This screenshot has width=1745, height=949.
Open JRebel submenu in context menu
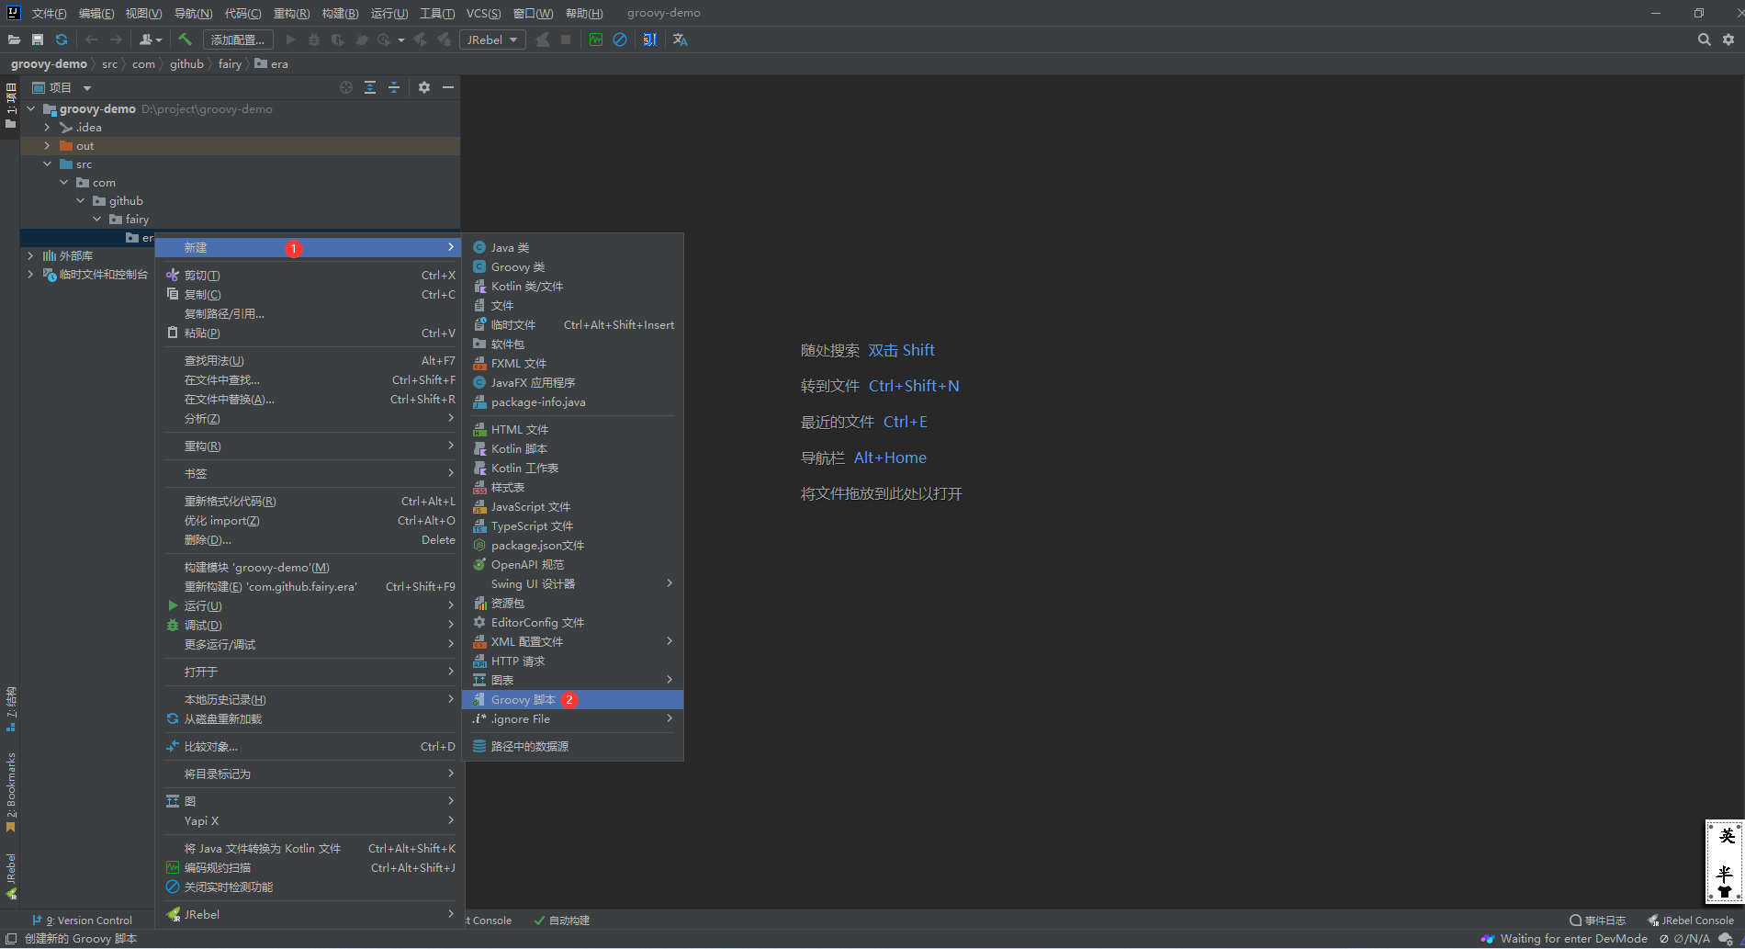(x=310, y=914)
